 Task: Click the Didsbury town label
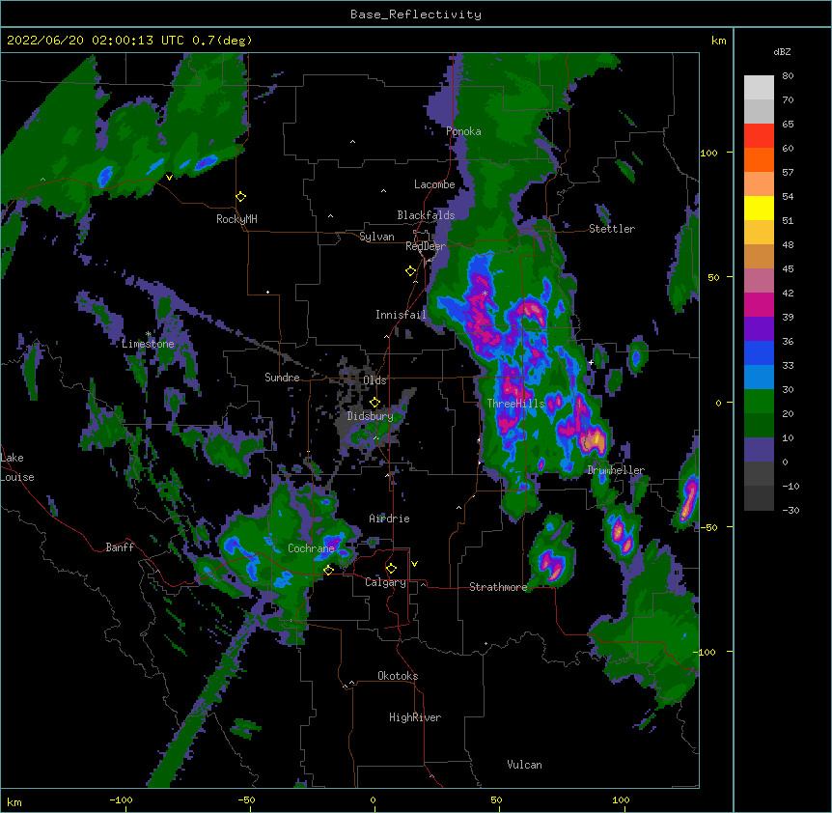point(371,416)
